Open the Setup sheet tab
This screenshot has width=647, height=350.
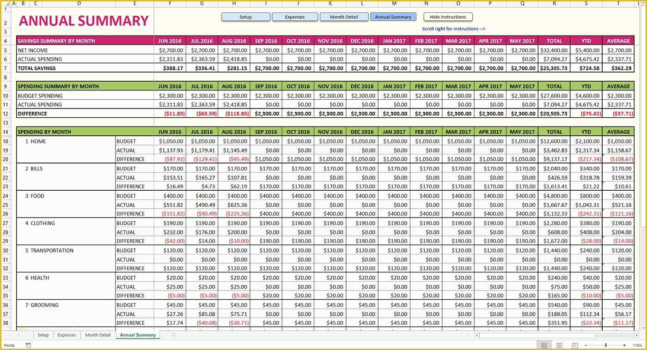[x=43, y=335]
